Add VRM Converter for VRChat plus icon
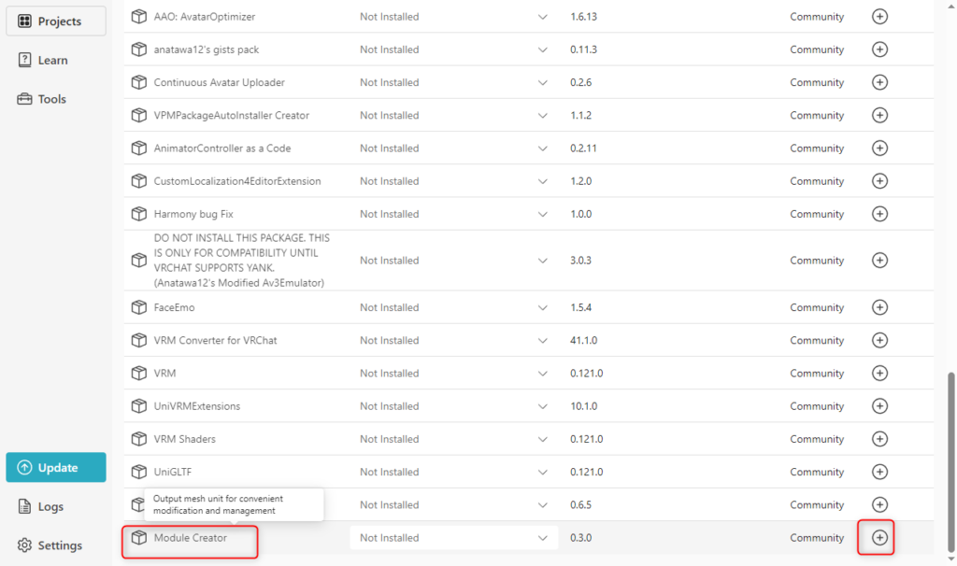Image resolution: width=957 pixels, height=566 pixels. coord(879,340)
